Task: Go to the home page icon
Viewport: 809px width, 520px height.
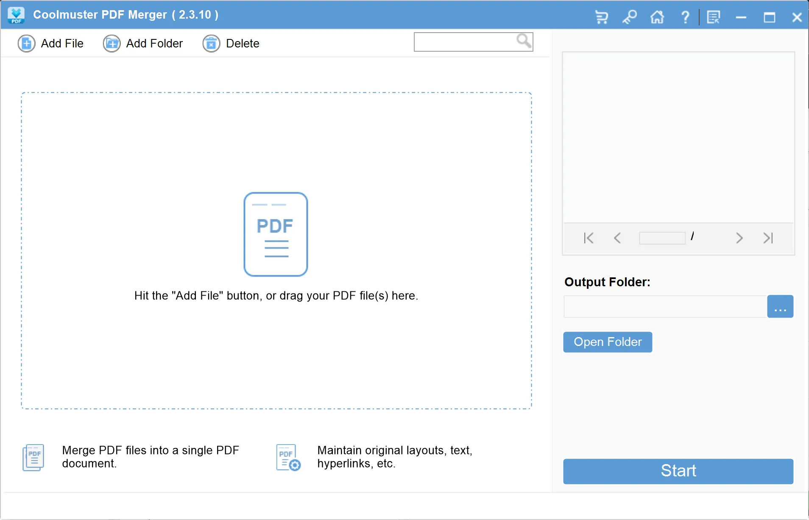Action: pyautogui.click(x=657, y=17)
